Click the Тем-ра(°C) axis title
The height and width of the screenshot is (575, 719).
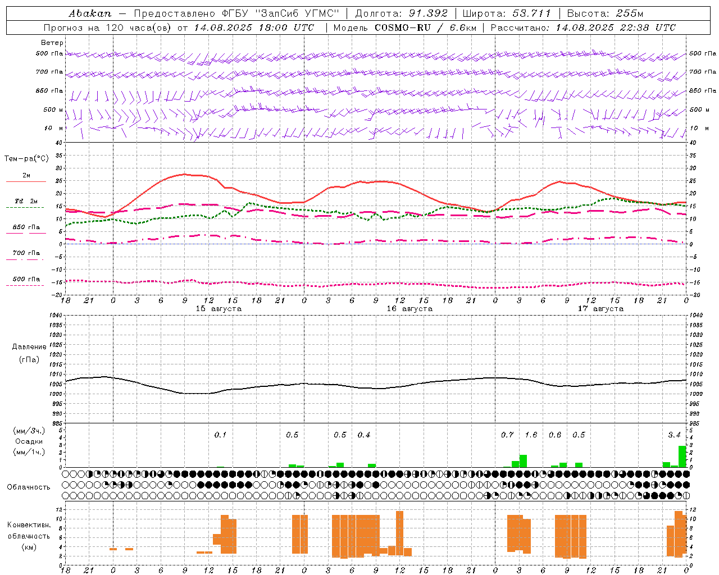26,159
